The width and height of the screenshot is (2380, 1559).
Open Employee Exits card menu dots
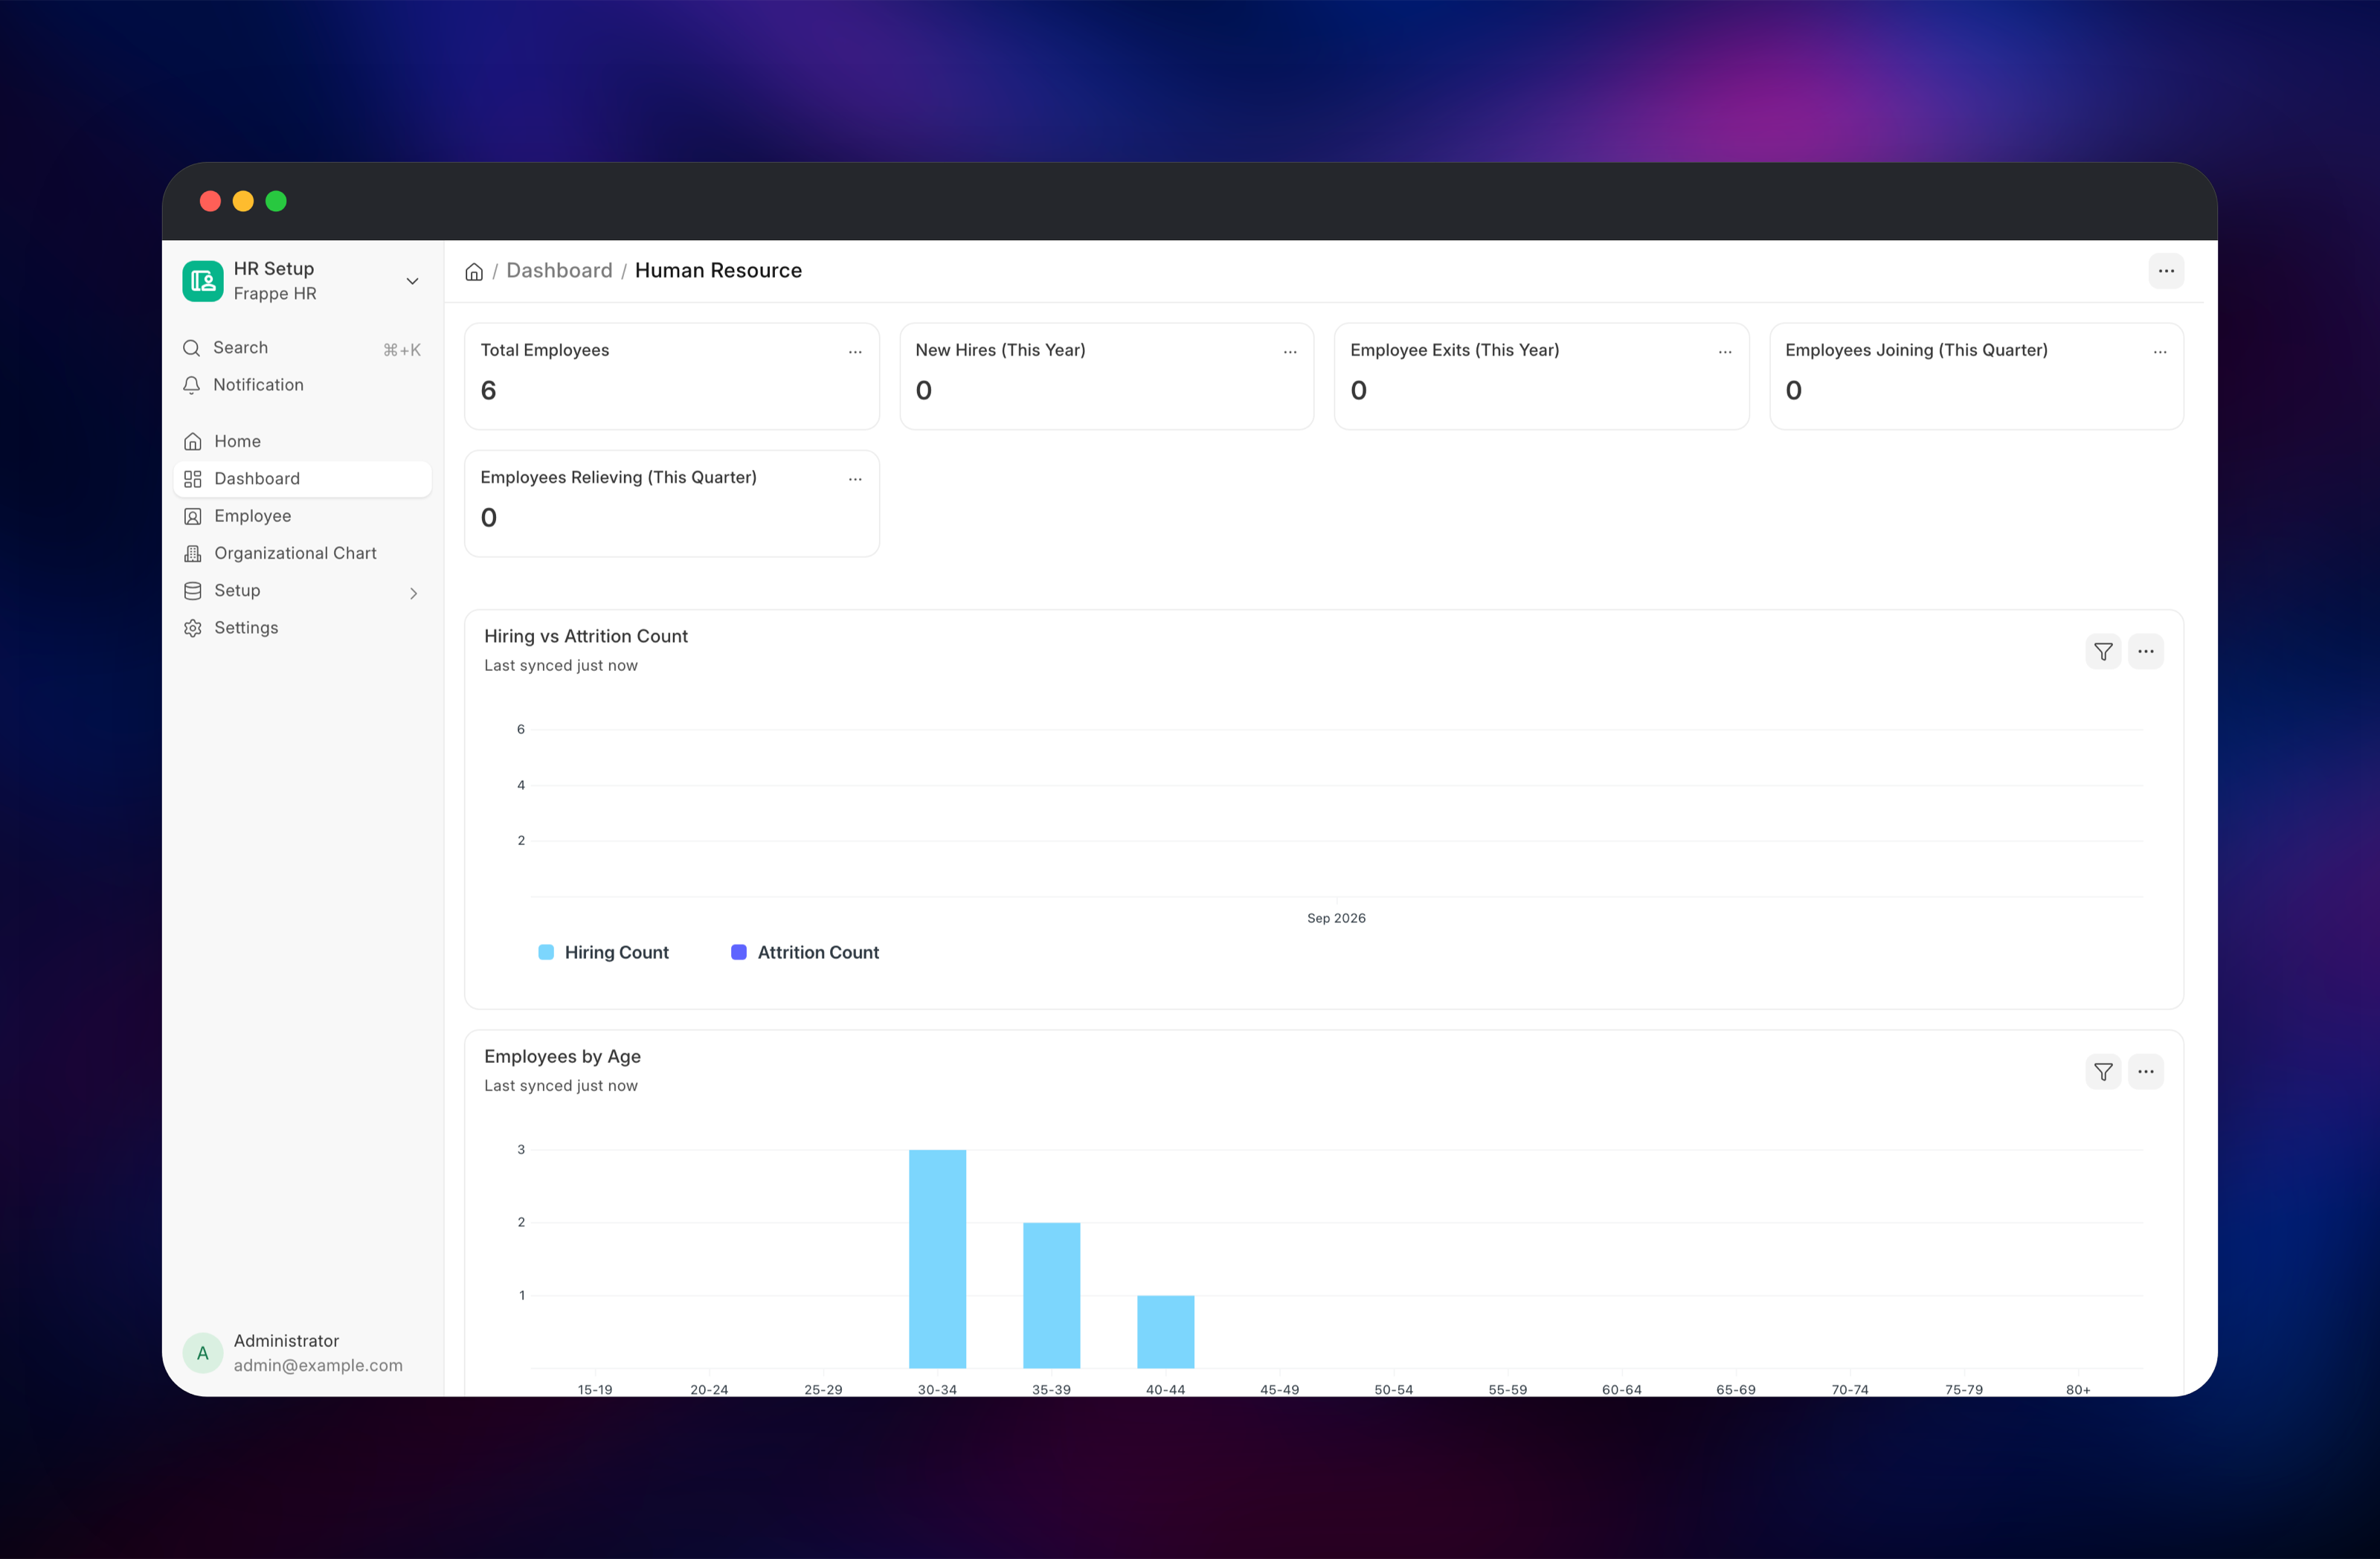point(1725,351)
